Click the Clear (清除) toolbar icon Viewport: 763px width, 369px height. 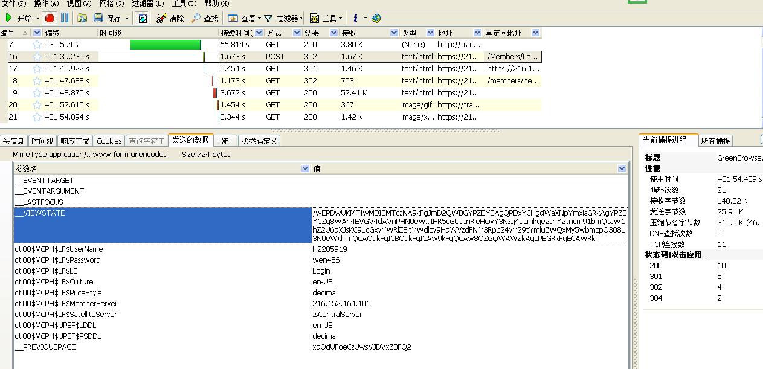pos(161,18)
